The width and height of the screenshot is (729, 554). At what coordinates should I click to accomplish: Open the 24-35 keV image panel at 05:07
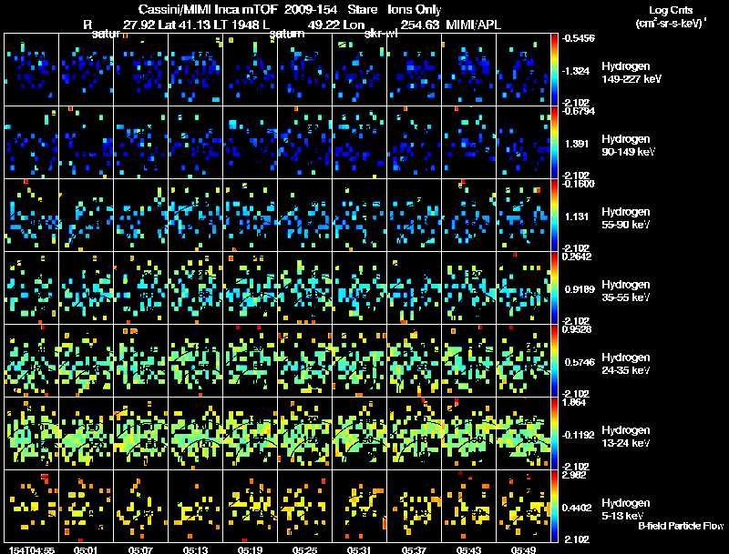[141, 361]
